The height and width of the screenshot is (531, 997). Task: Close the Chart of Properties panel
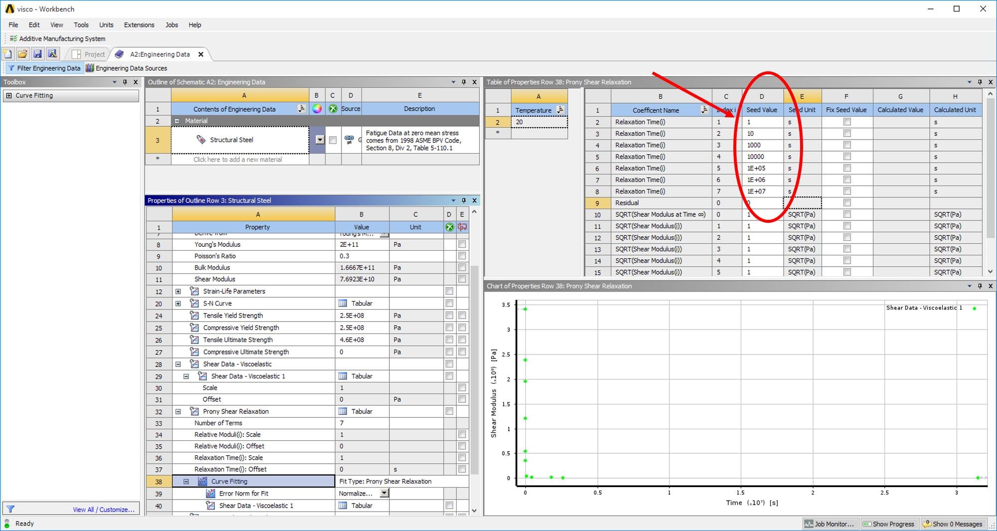pos(990,286)
